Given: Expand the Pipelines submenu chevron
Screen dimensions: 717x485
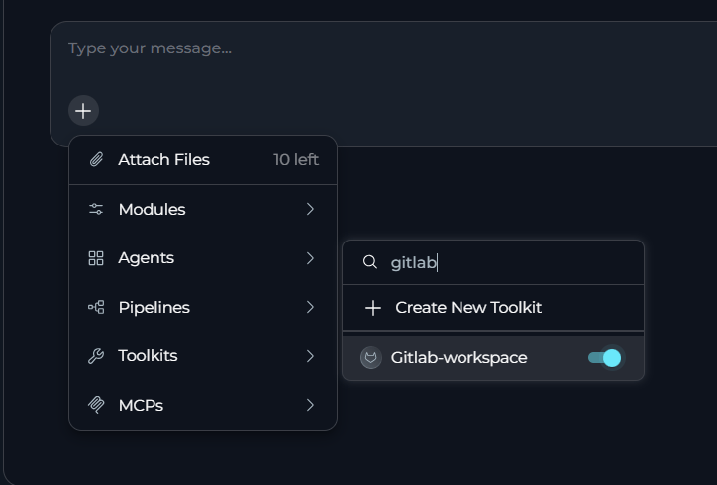Looking at the screenshot, I should (310, 307).
